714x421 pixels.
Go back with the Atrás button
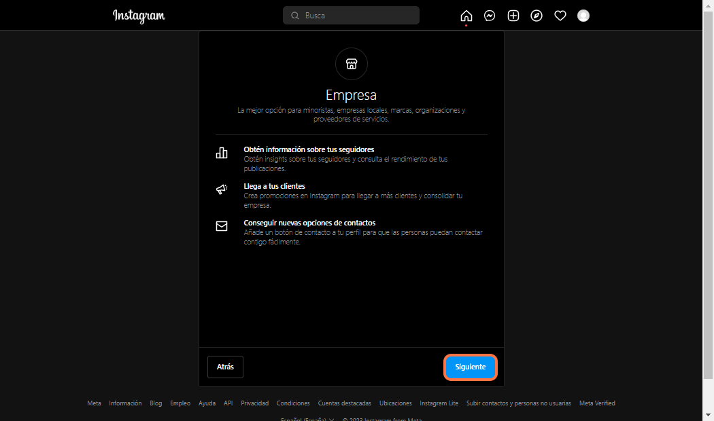pos(225,367)
